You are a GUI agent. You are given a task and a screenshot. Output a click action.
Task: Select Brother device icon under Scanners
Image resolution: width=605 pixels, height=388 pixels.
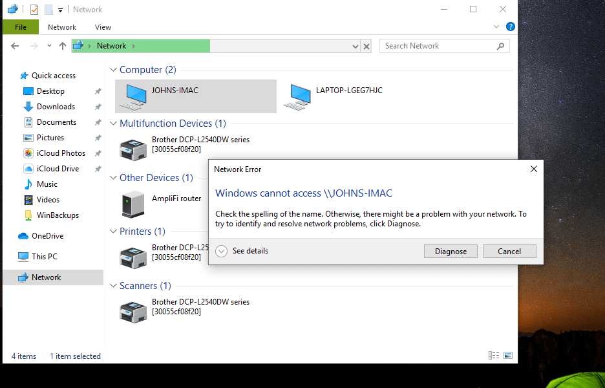[x=133, y=312]
